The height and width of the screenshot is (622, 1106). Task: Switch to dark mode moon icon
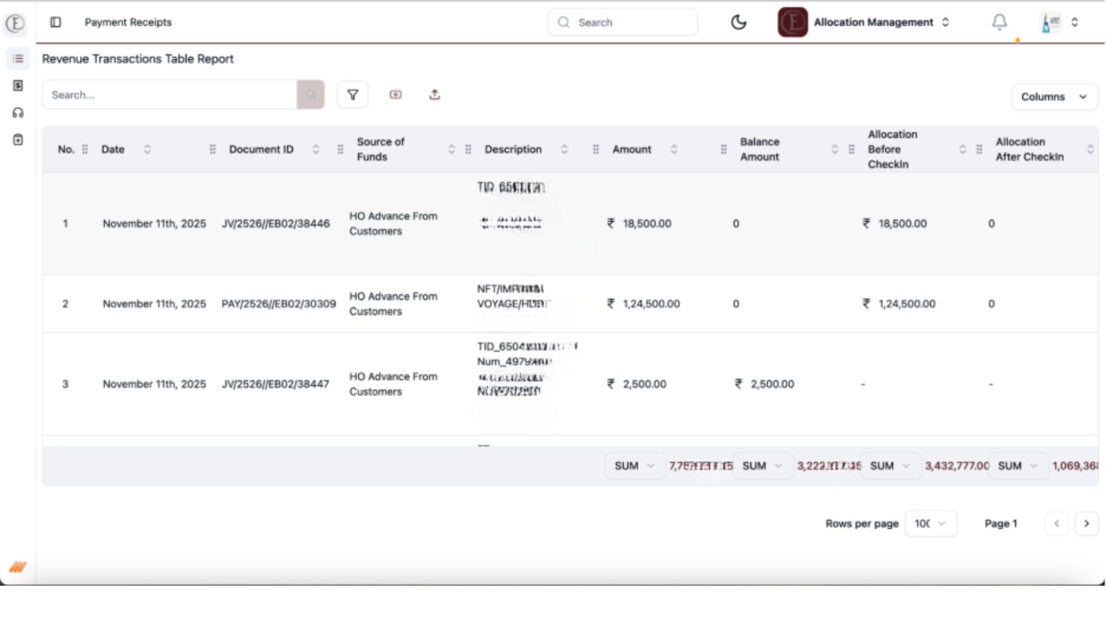coord(738,22)
